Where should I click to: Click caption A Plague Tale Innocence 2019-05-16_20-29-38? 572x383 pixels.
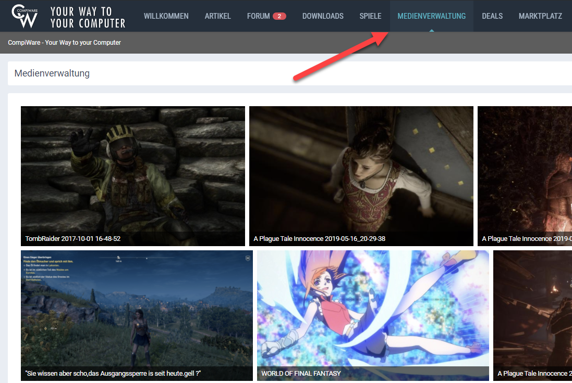pyautogui.click(x=319, y=239)
